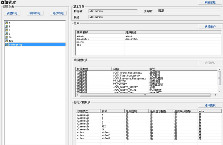Select the alarmsafe row named C
The height and width of the screenshot is (145, 223).
149,121
